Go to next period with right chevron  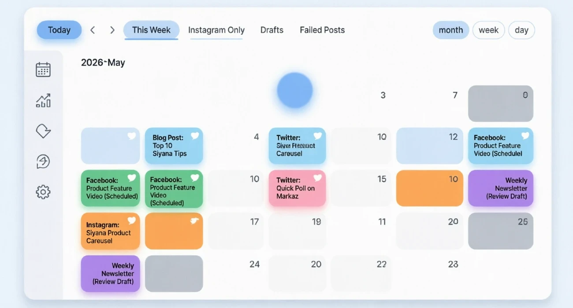(112, 30)
